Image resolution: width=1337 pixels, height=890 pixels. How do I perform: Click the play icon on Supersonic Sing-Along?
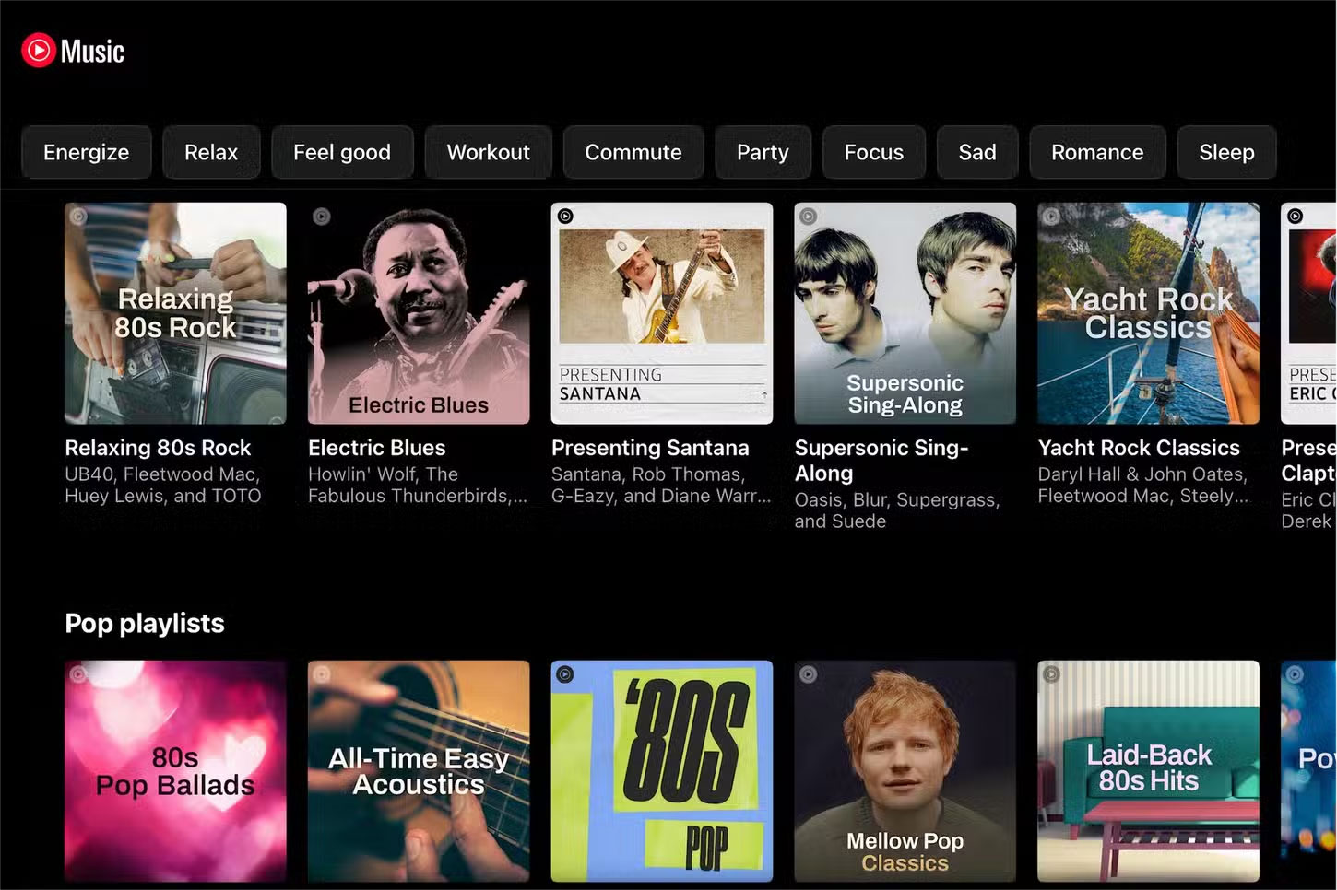click(808, 216)
